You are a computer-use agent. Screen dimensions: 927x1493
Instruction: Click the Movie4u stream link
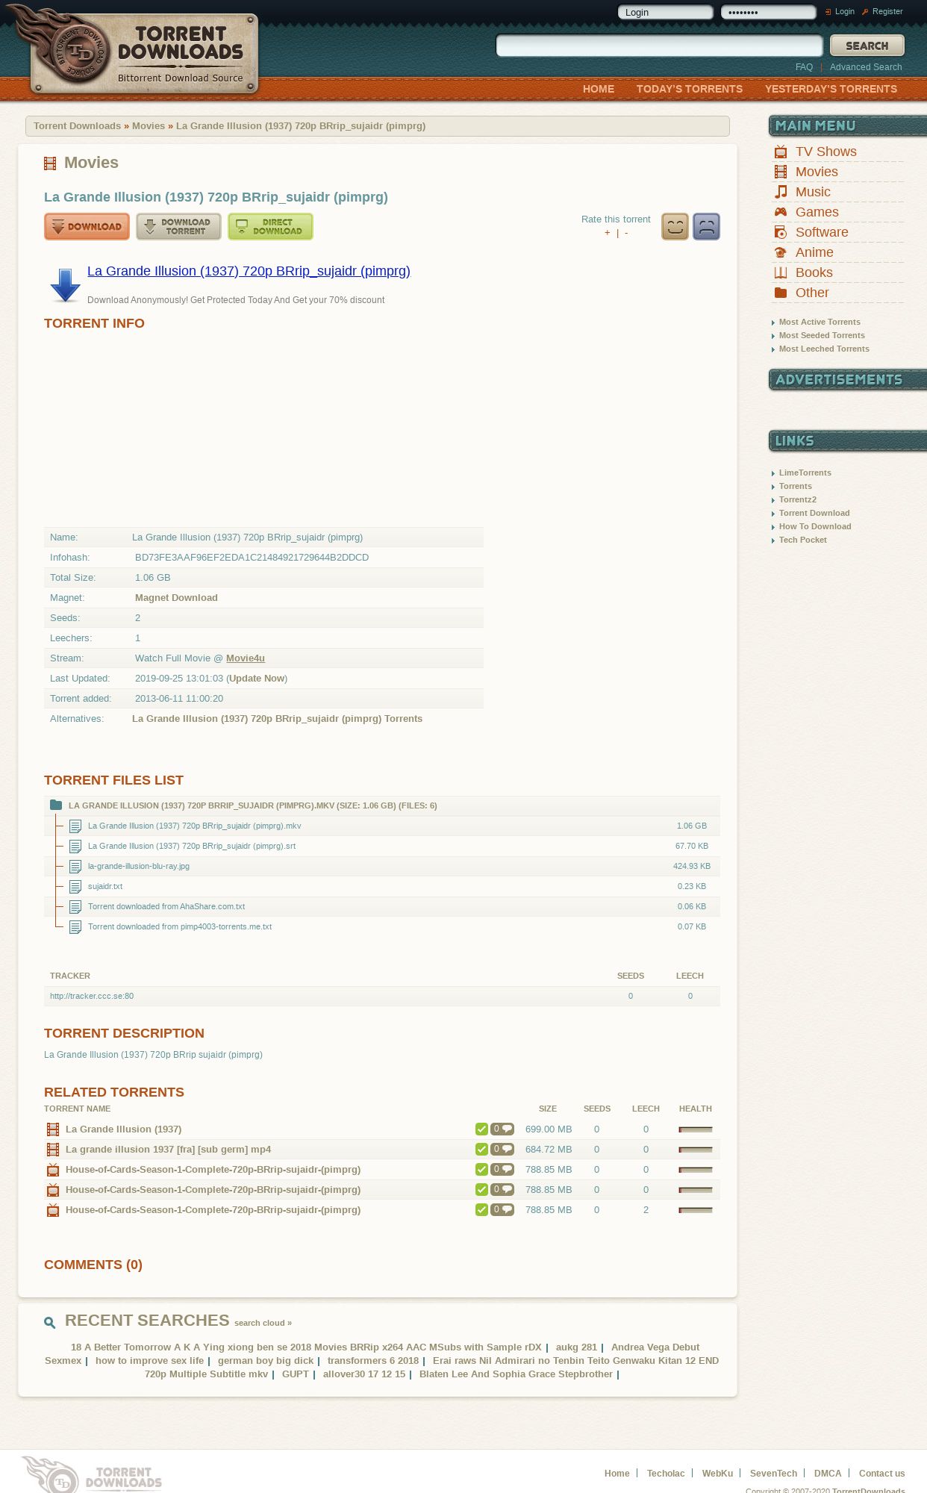click(246, 658)
